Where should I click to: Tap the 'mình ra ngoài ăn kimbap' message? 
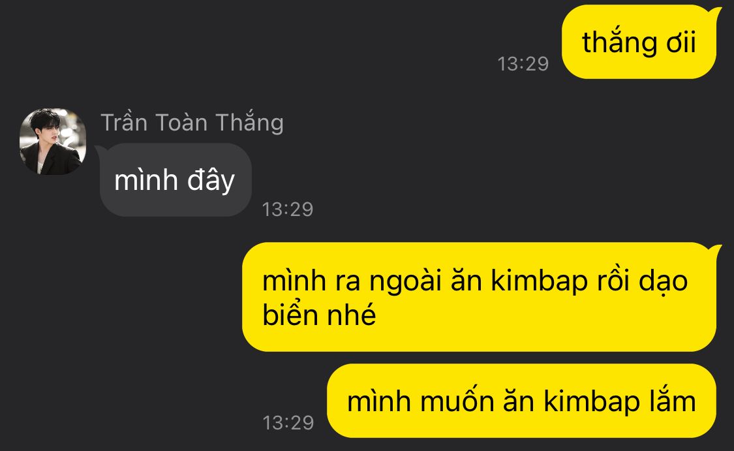click(480, 297)
